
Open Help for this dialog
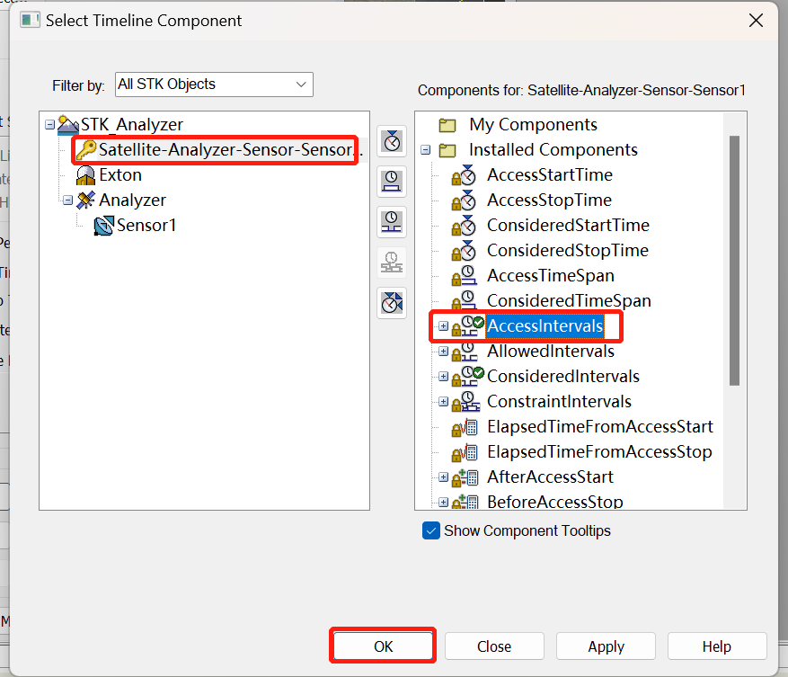point(717,646)
